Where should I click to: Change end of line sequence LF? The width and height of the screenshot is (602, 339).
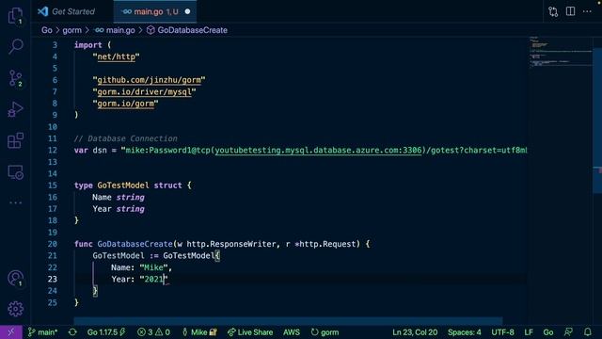529,332
